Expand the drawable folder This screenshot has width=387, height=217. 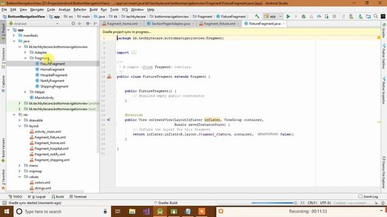(19, 121)
